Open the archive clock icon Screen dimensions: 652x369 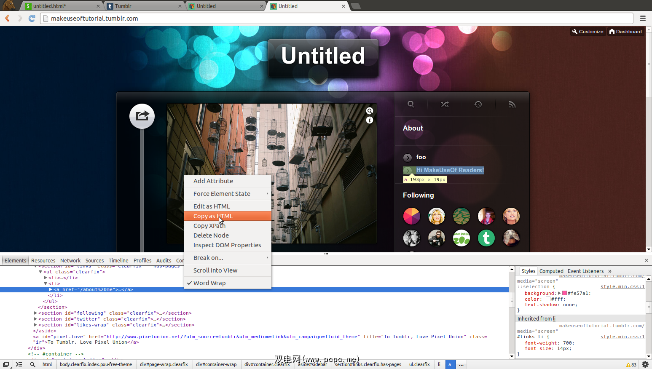478,104
